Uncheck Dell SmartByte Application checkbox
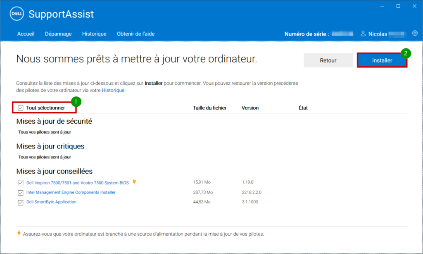The height and width of the screenshot is (254, 423). (x=21, y=202)
